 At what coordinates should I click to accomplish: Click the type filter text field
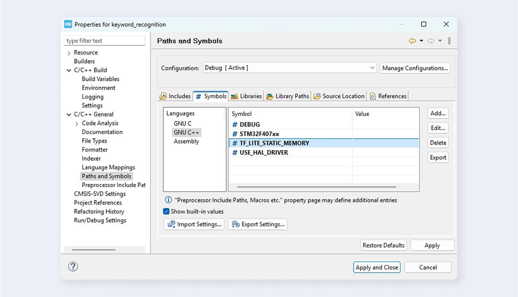click(x=104, y=41)
